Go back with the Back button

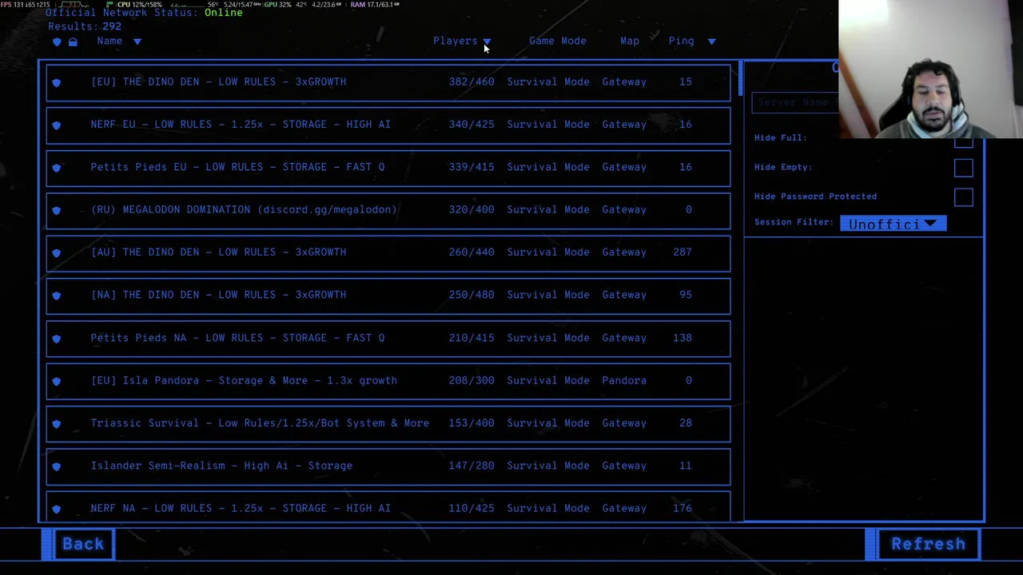tap(83, 544)
